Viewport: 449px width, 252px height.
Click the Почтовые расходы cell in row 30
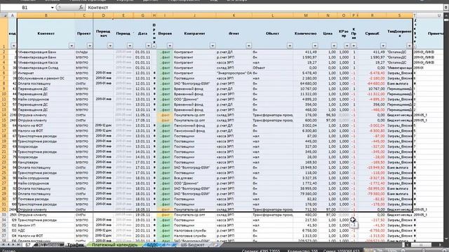[46, 199]
